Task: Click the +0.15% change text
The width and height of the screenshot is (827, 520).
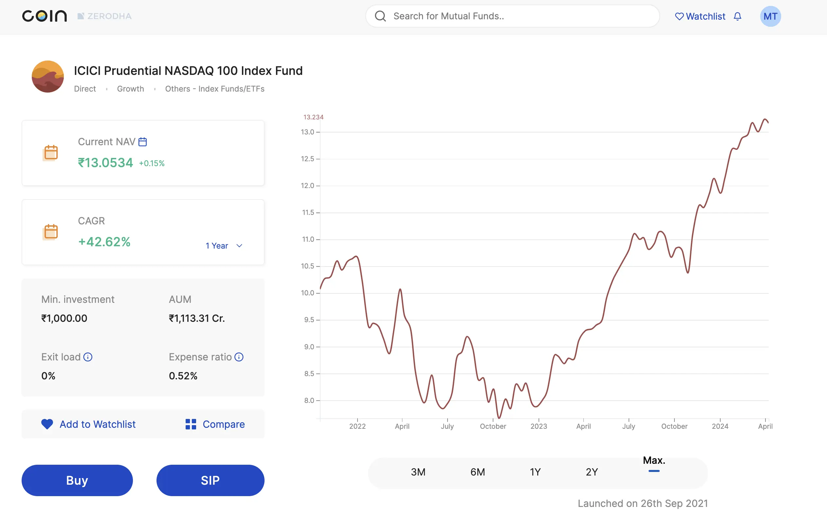Action: (x=152, y=163)
